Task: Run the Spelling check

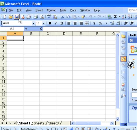Action: click(x=49, y=17)
